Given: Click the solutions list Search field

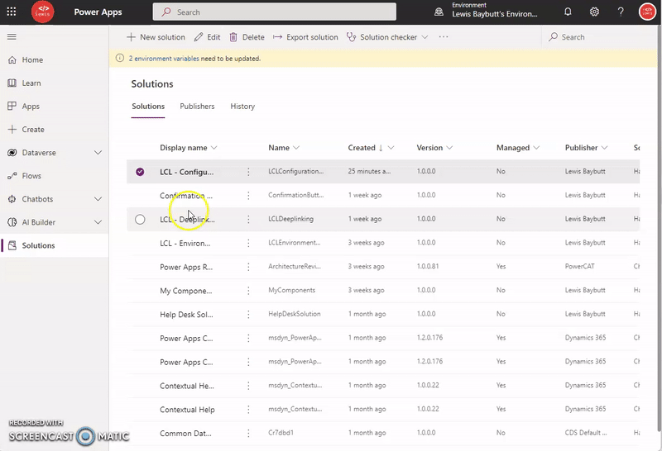Looking at the screenshot, I should (x=599, y=37).
